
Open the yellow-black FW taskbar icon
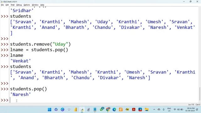coord(127,110)
